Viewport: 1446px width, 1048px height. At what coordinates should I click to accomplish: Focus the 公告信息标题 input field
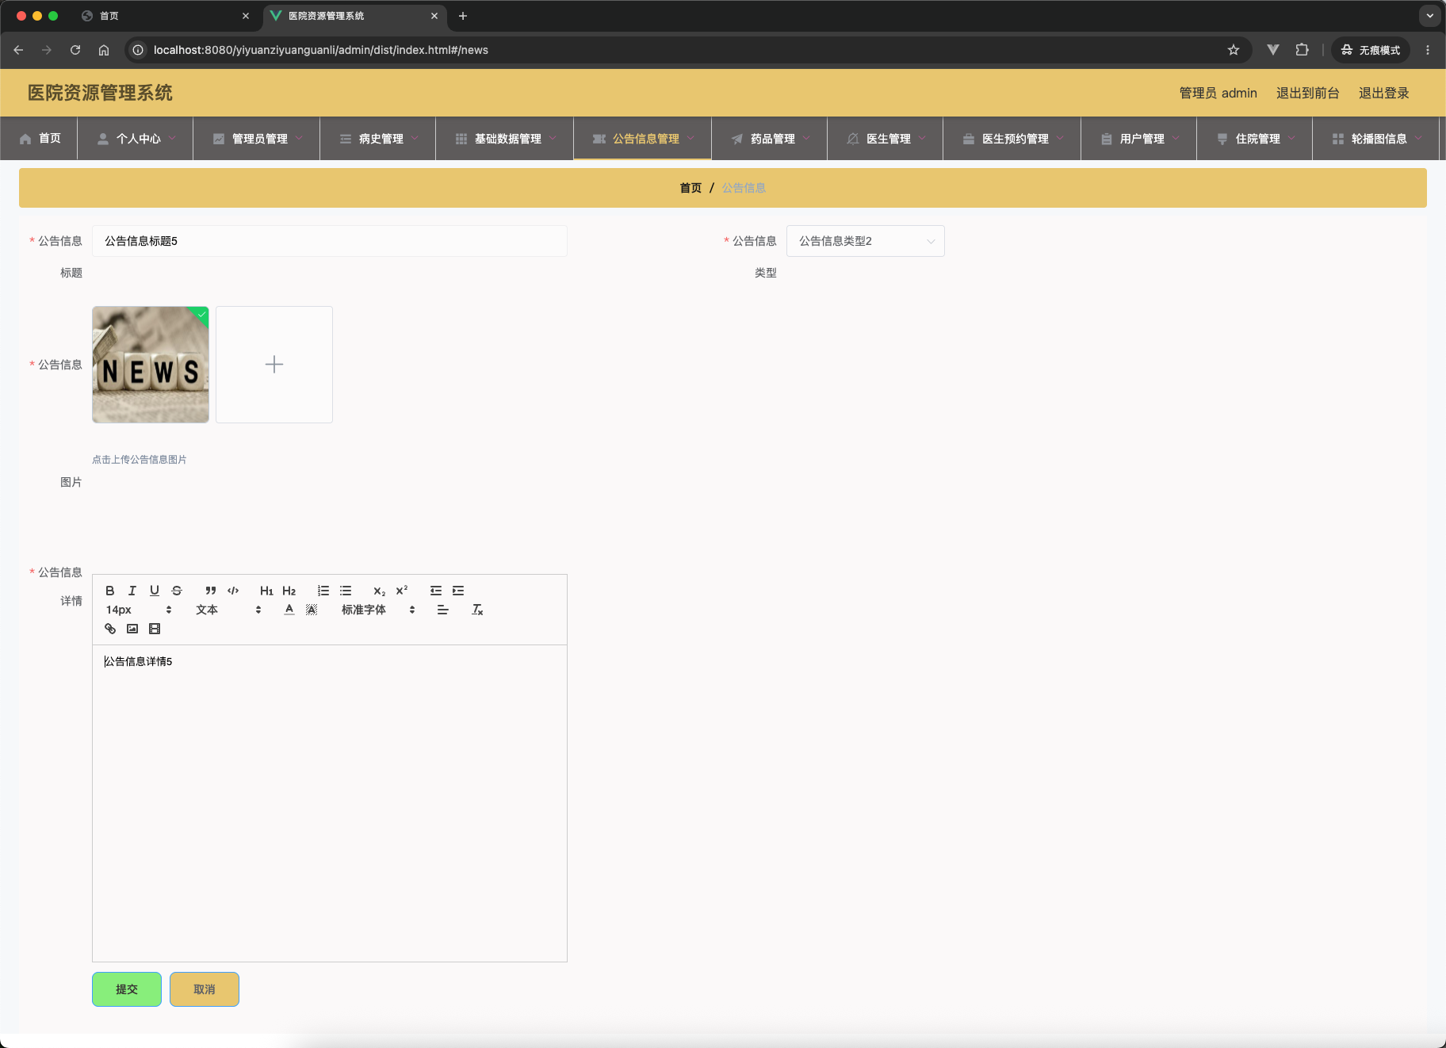point(330,241)
